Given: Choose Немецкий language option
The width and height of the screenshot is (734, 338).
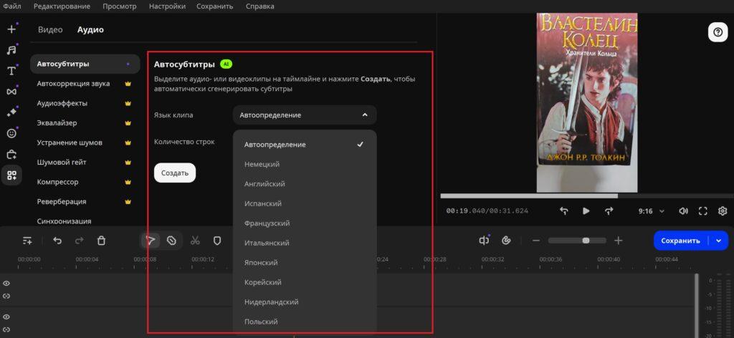Looking at the screenshot, I should point(304,164).
